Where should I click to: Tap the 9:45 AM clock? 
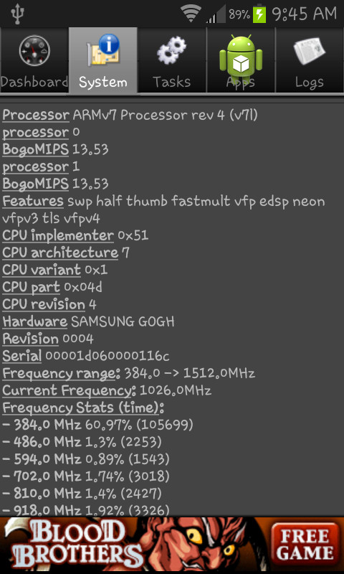pos(304,14)
